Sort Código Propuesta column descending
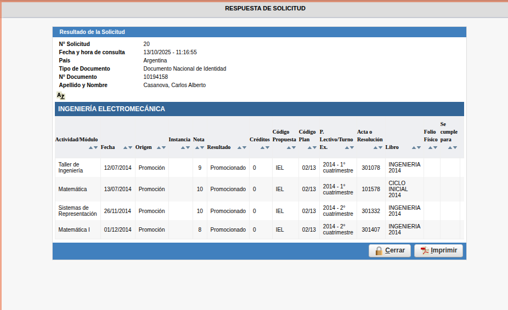 [x=293, y=147]
